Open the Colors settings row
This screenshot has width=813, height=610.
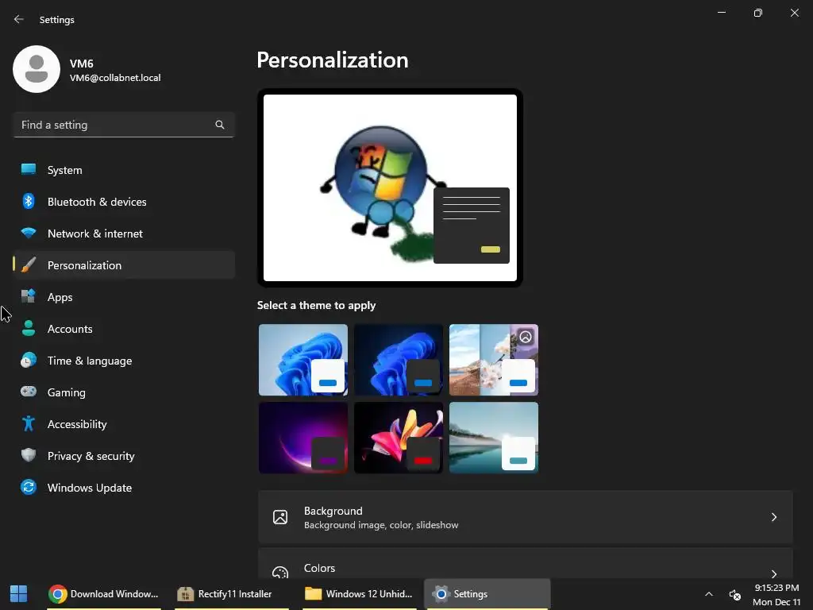(x=526, y=563)
